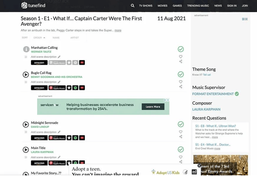Toggle the heart for Midnight Serenade
The width and height of the screenshot is (257, 177).
181,132
